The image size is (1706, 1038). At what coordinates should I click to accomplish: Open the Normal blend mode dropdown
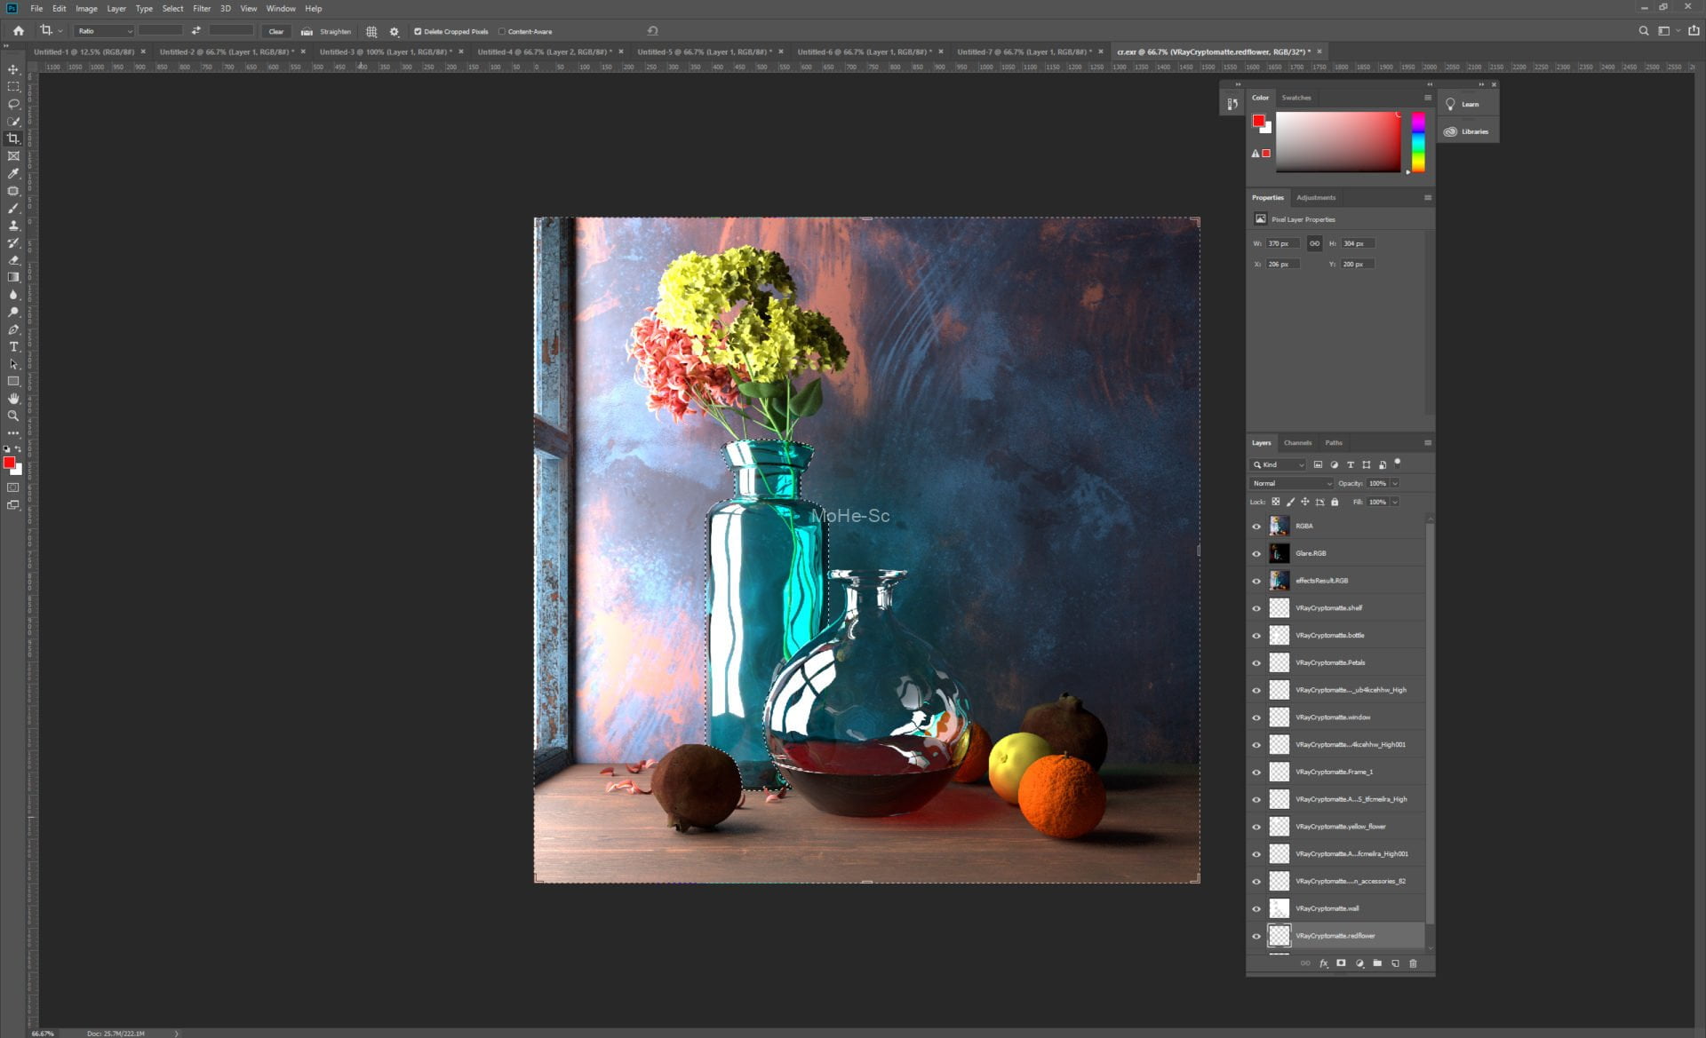1291,484
